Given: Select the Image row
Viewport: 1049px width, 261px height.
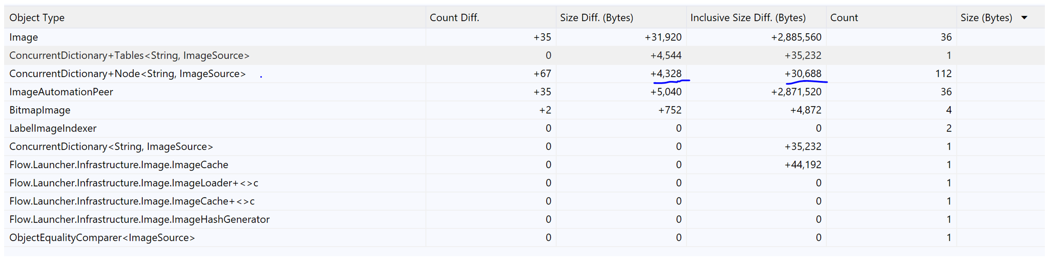Looking at the screenshot, I should (524, 37).
